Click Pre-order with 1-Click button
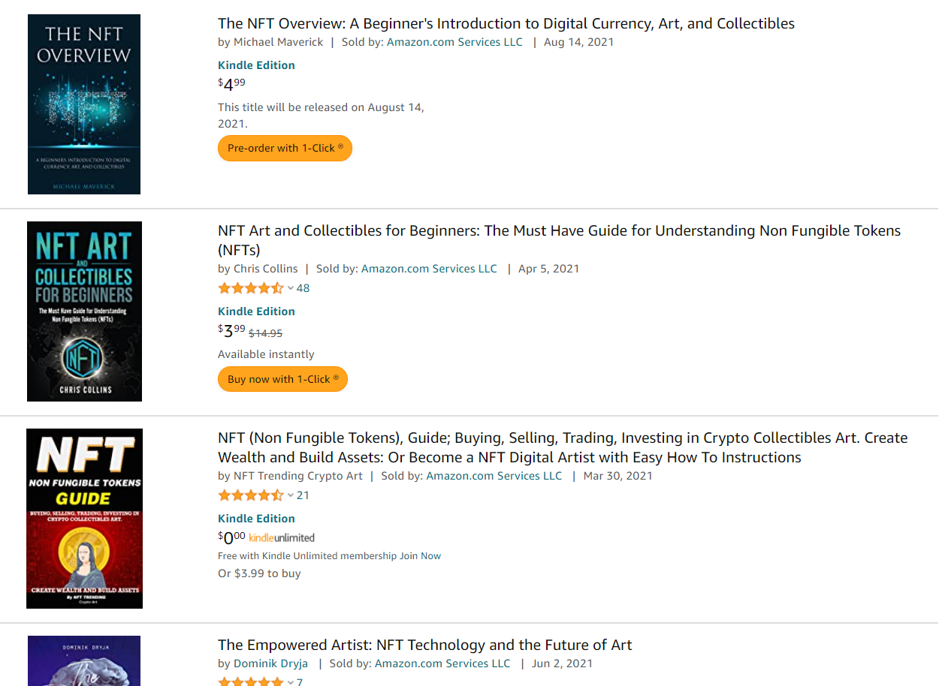Image resolution: width=939 pixels, height=686 pixels. click(285, 148)
